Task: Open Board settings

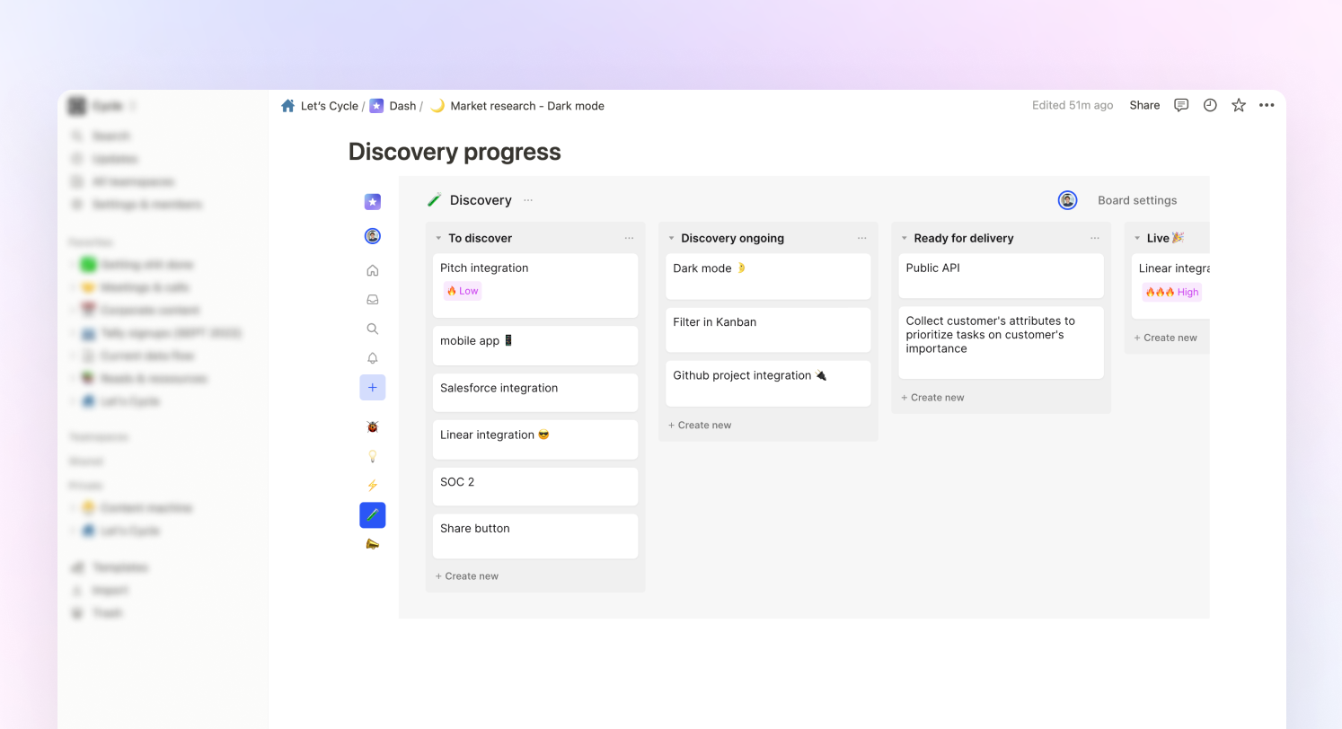Action: (x=1136, y=200)
